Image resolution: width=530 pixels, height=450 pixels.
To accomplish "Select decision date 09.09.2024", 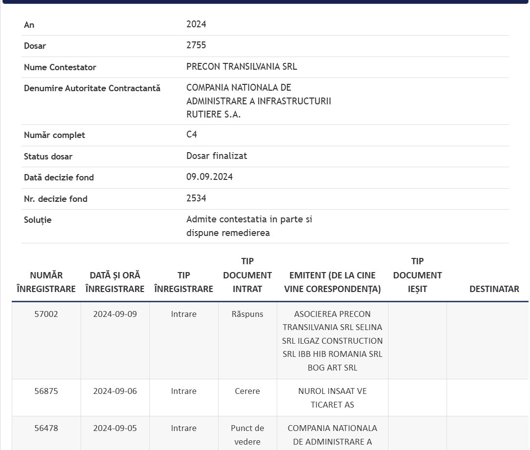I will [x=209, y=177].
